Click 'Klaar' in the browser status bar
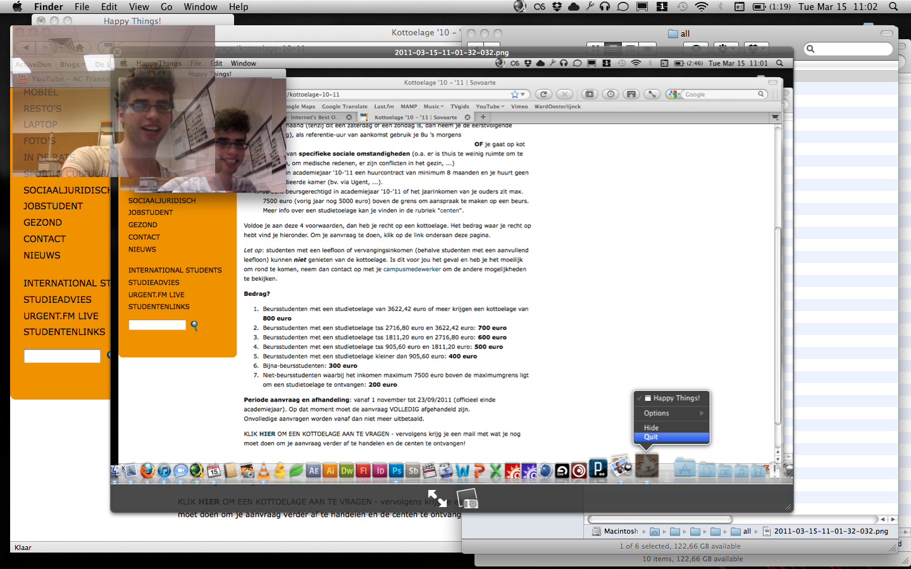911x569 pixels. pos(23,548)
